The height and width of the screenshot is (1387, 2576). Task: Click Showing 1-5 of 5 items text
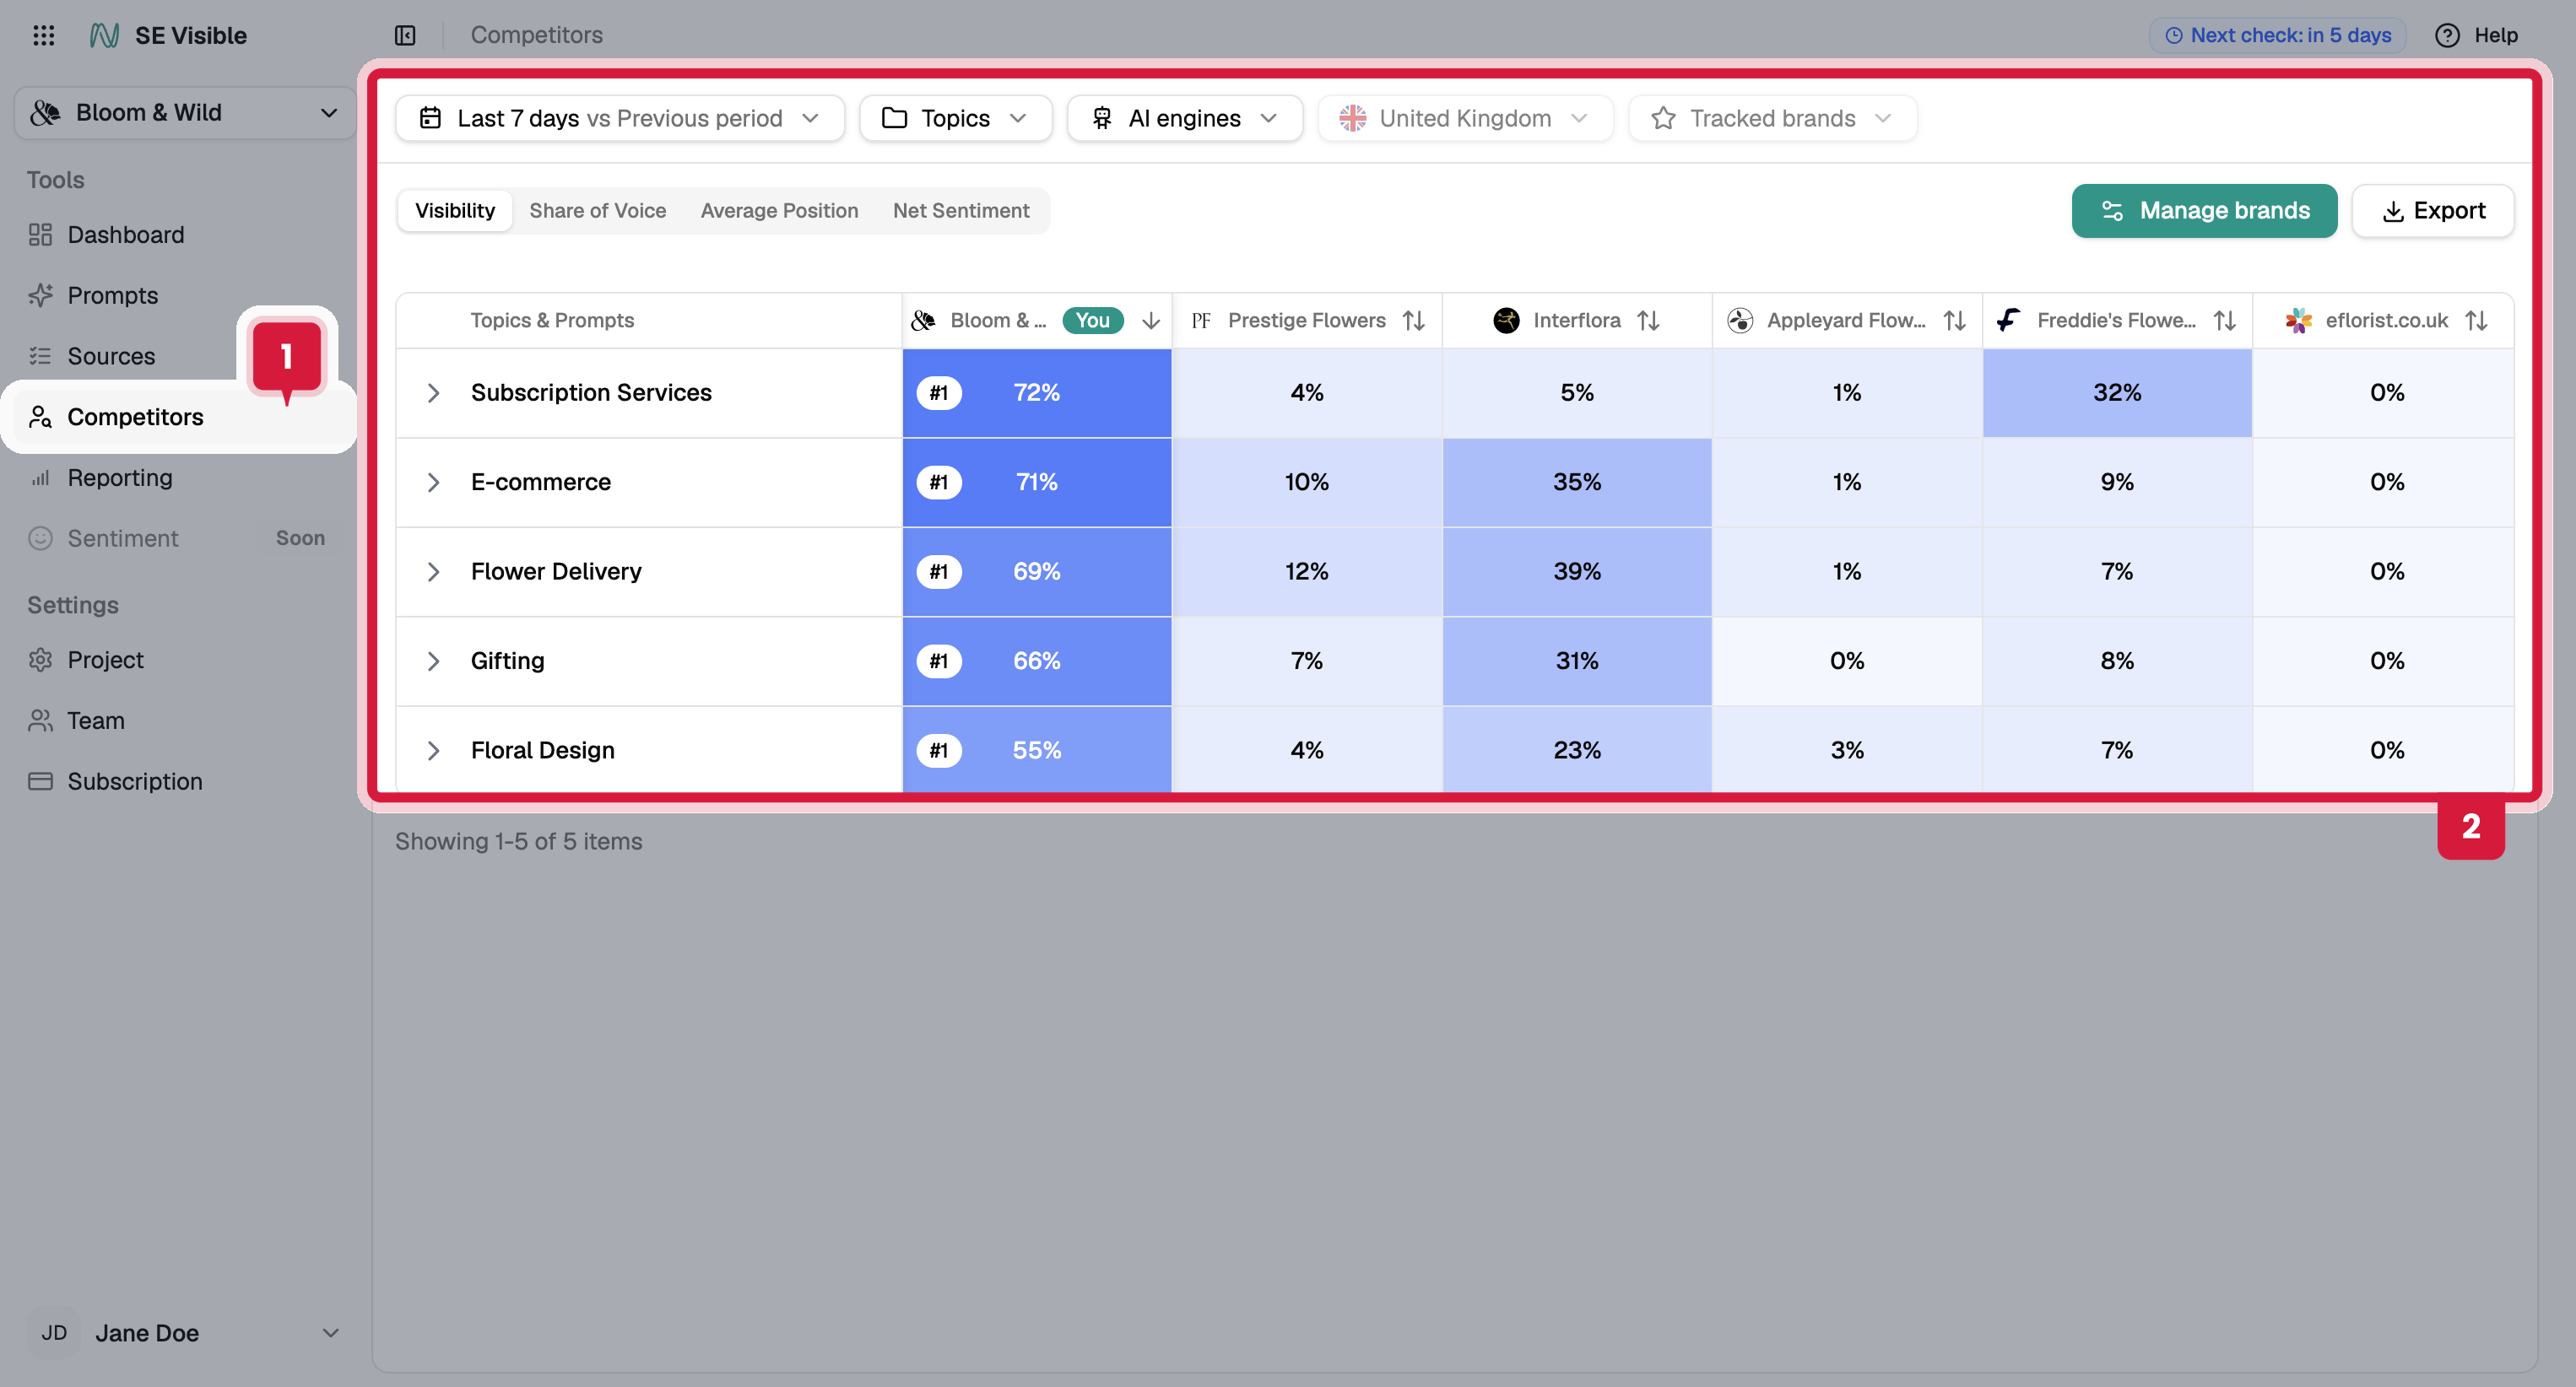point(519,841)
